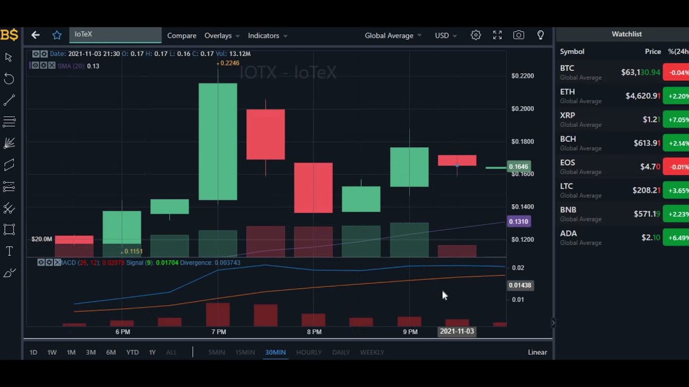Select the trend line drawing tool

tap(9, 101)
